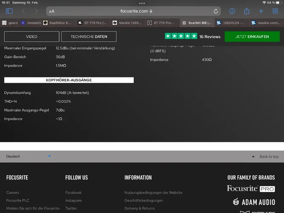The image size is (284, 213).
Task: Switch to the Kopfhörer tab
Action: tap(60, 23)
